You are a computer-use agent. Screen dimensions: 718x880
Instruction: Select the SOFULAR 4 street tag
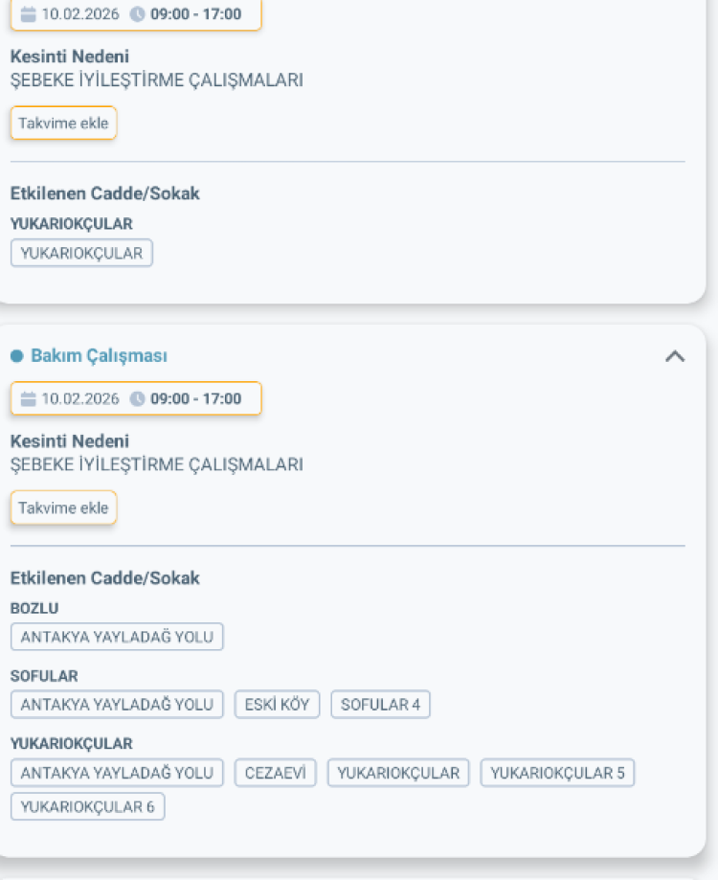[x=382, y=704]
